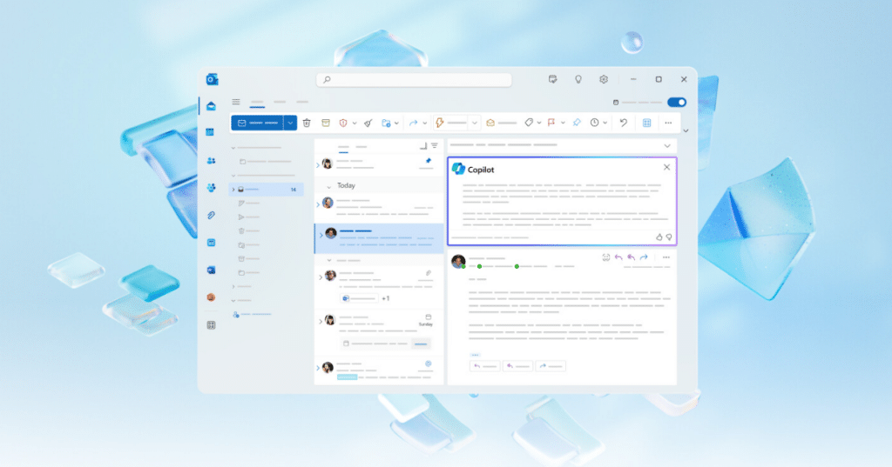Pin the message using the toolbar pin icon

[576, 123]
